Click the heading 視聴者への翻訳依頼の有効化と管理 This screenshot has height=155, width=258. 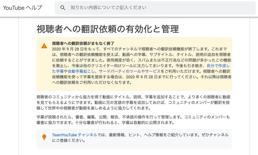coord(107,29)
